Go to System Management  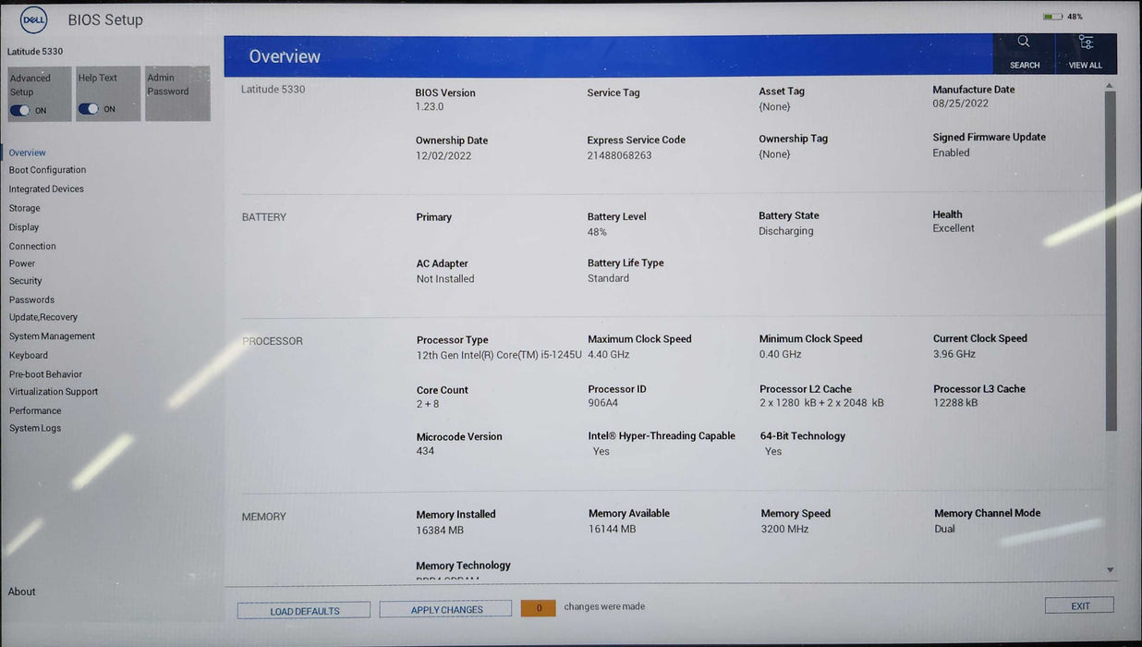pos(52,336)
